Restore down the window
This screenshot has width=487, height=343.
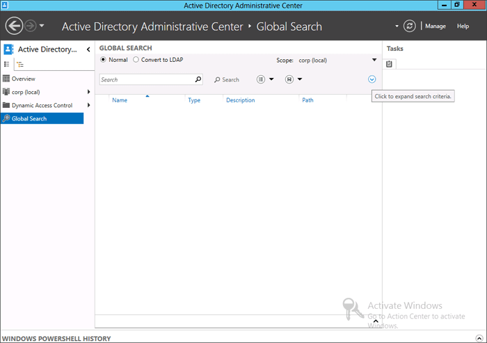click(457, 5)
